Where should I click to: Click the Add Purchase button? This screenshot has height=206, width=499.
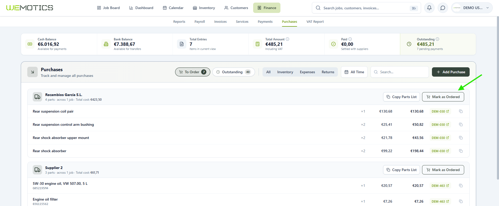click(x=451, y=72)
